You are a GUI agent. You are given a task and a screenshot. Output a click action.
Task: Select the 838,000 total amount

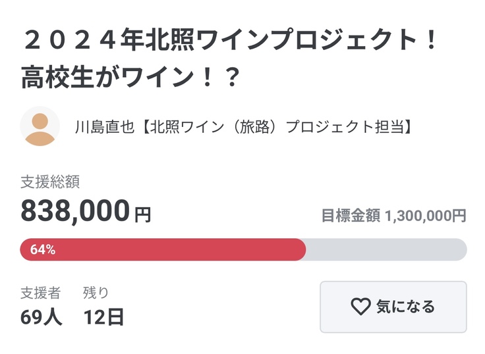[x=75, y=211]
